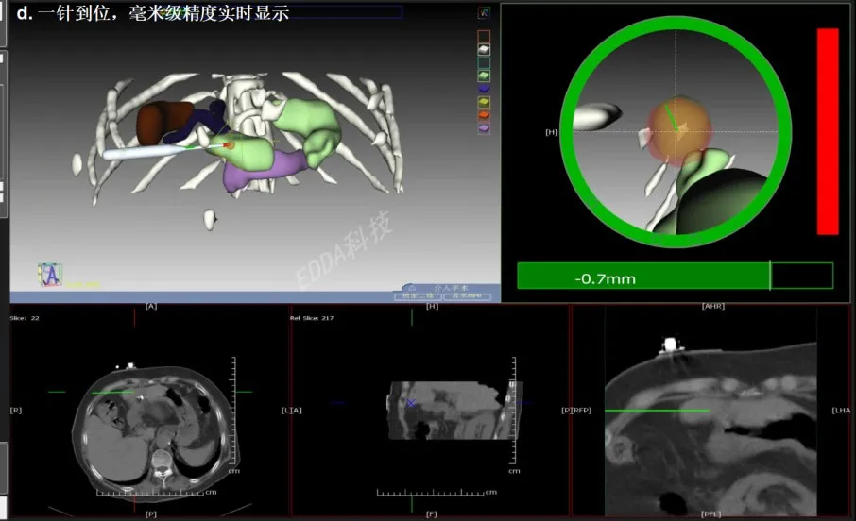
Task: Click the yellow structure icon
Action: [484, 101]
